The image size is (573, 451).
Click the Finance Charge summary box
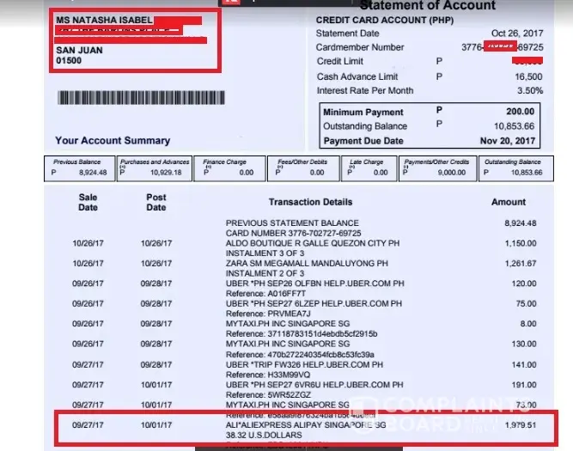(x=229, y=168)
